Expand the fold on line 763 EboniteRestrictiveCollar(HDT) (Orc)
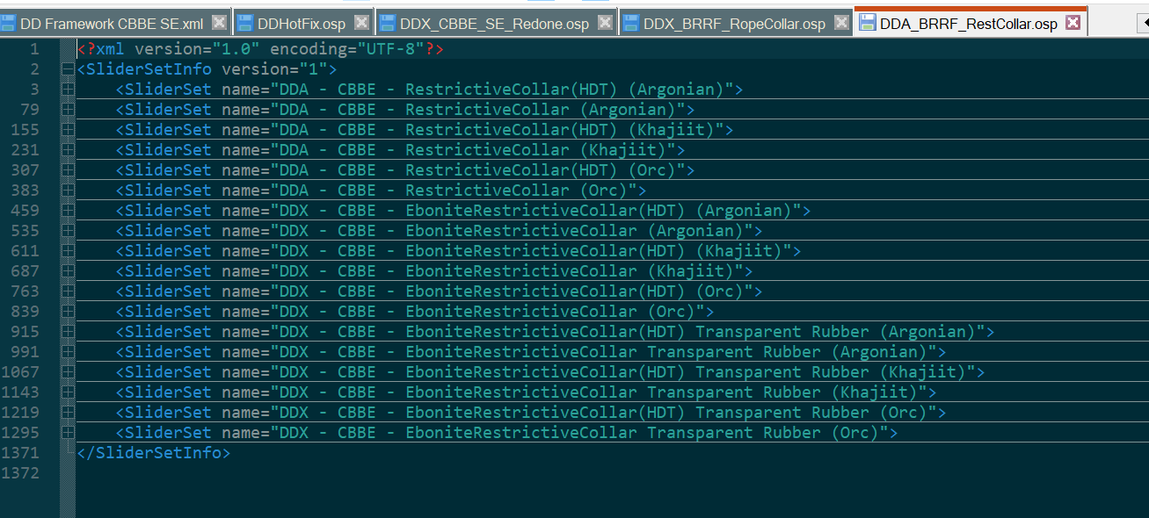The height and width of the screenshot is (518, 1149). click(x=68, y=291)
